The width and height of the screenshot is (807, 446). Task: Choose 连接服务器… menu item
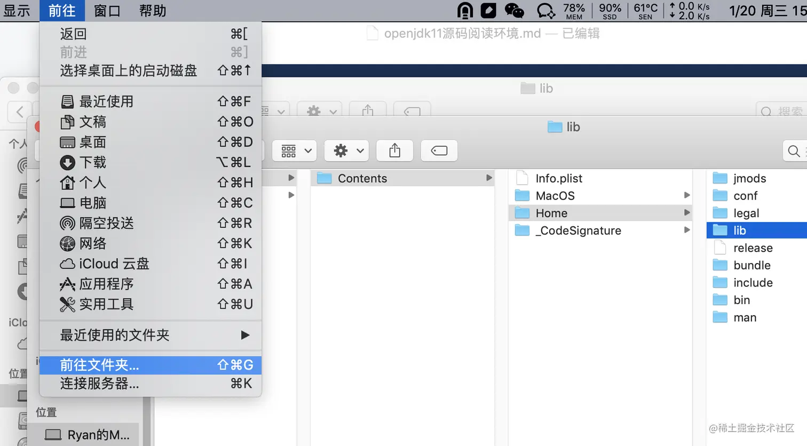click(151, 383)
